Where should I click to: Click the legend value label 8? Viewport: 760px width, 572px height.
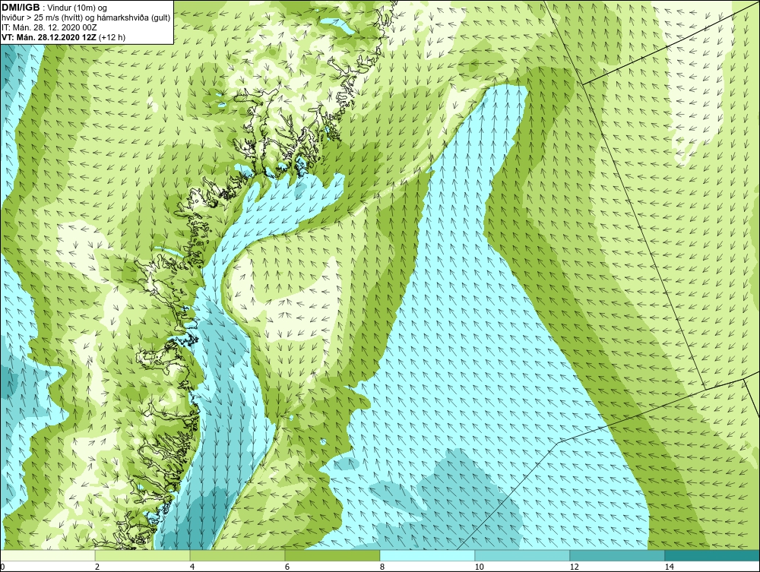pyautogui.click(x=382, y=567)
